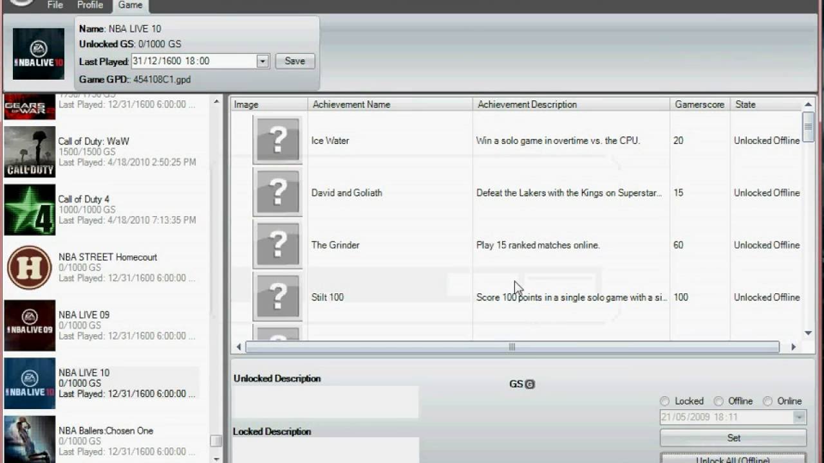Switch to the Game tab
Viewport: 824px width, 463px height.
click(130, 6)
